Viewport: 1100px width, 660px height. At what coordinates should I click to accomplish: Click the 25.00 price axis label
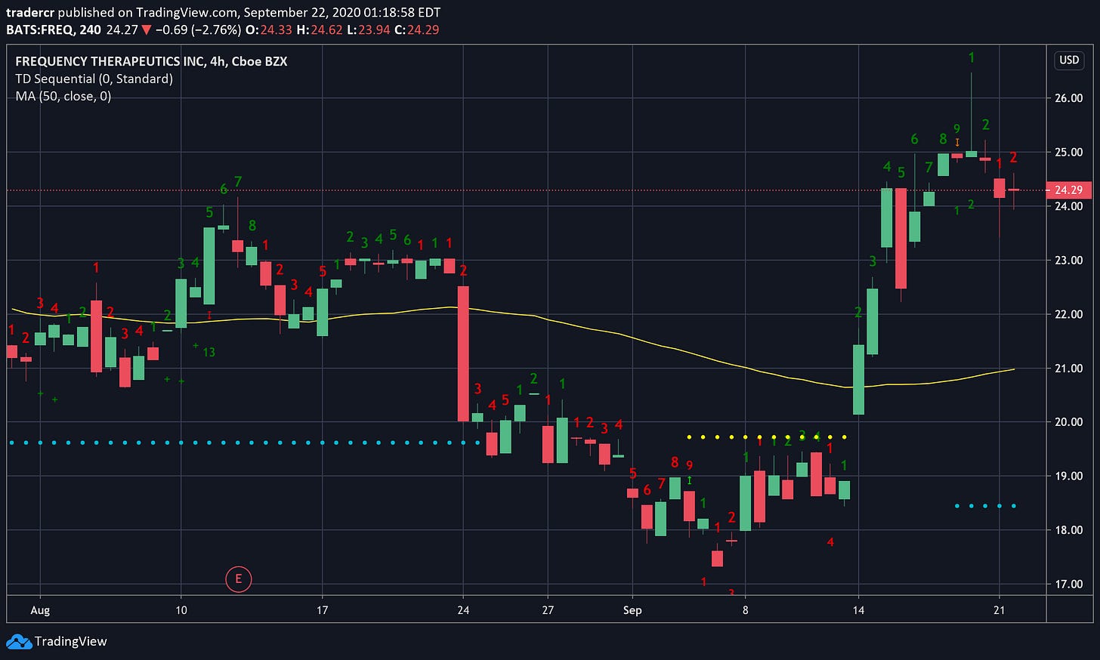click(x=1069, y=152)
